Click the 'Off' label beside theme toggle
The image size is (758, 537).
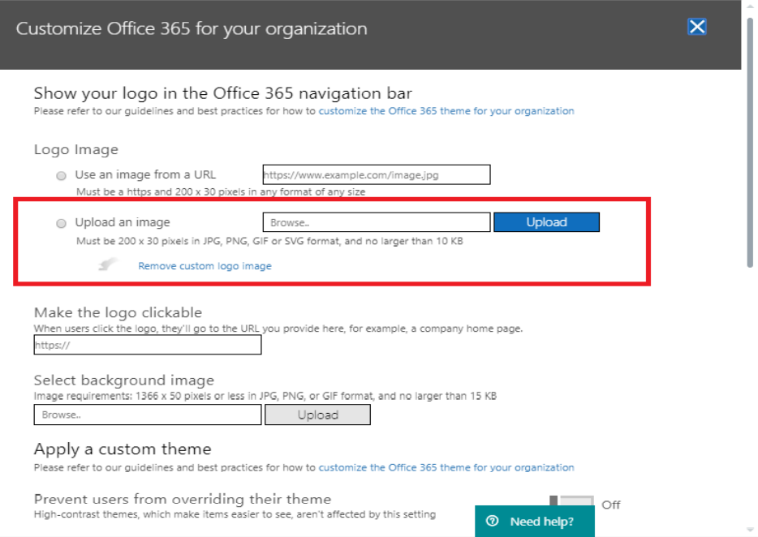(610, 505)
